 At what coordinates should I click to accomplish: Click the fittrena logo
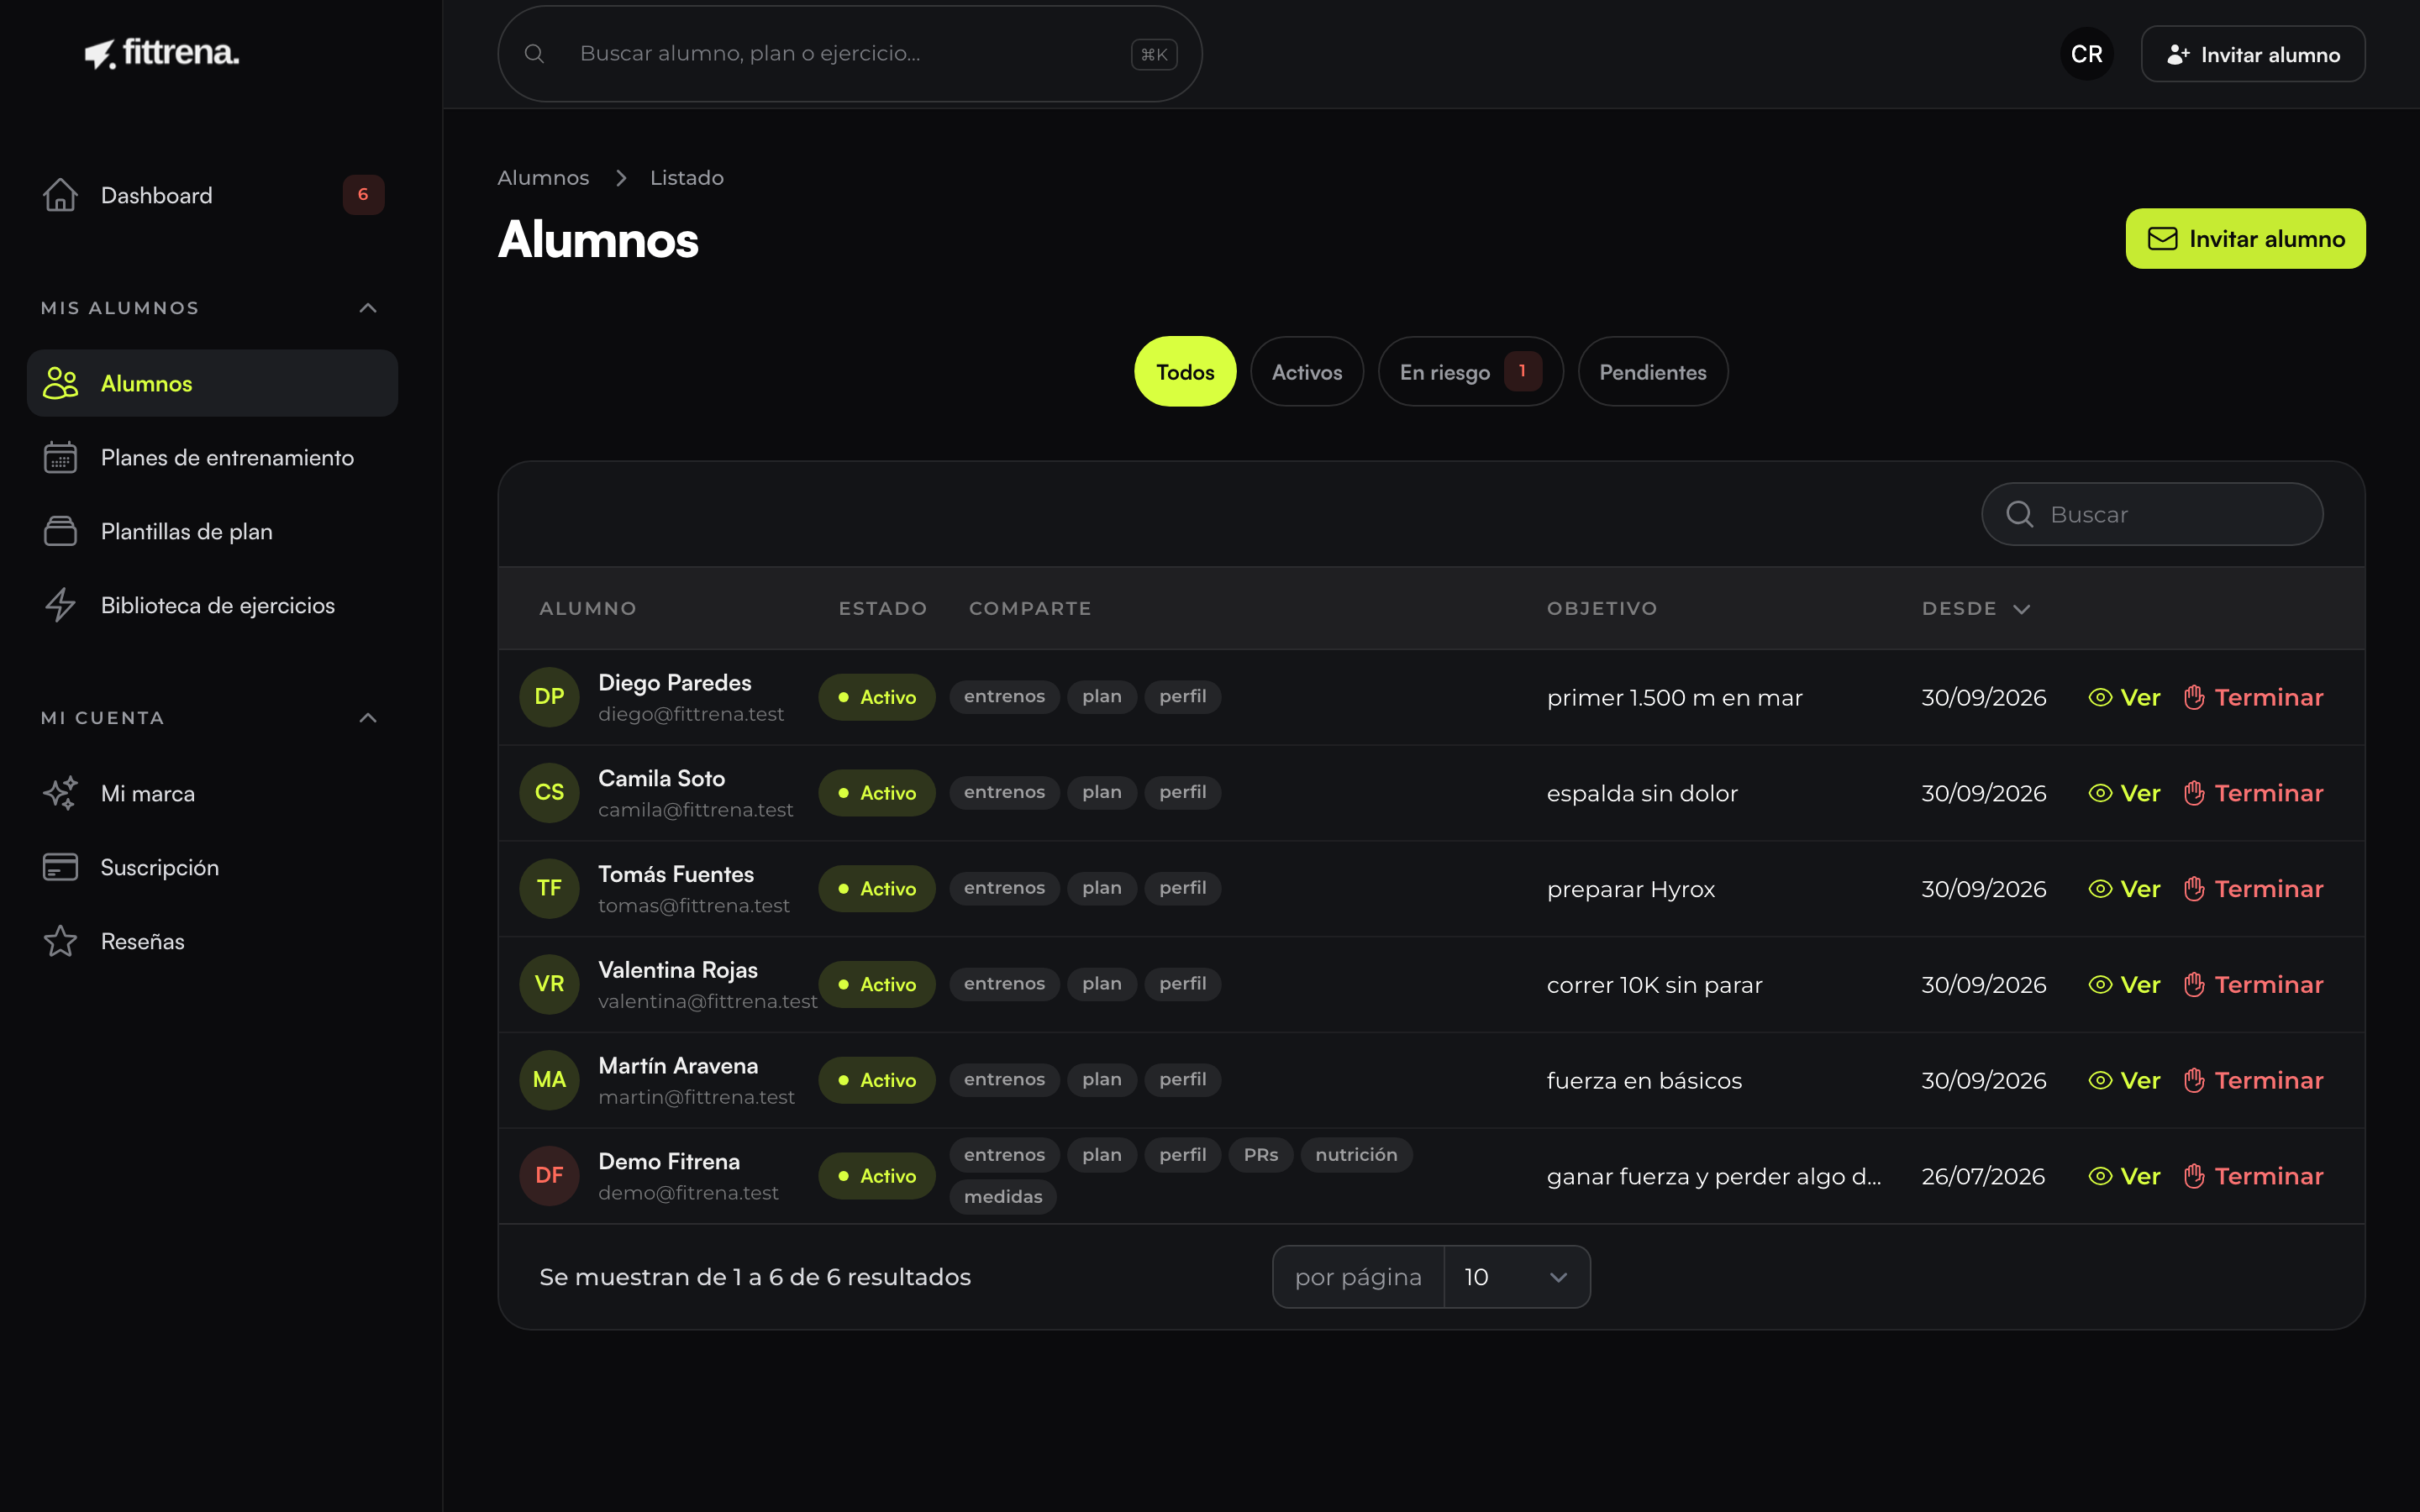coord(162,53)
